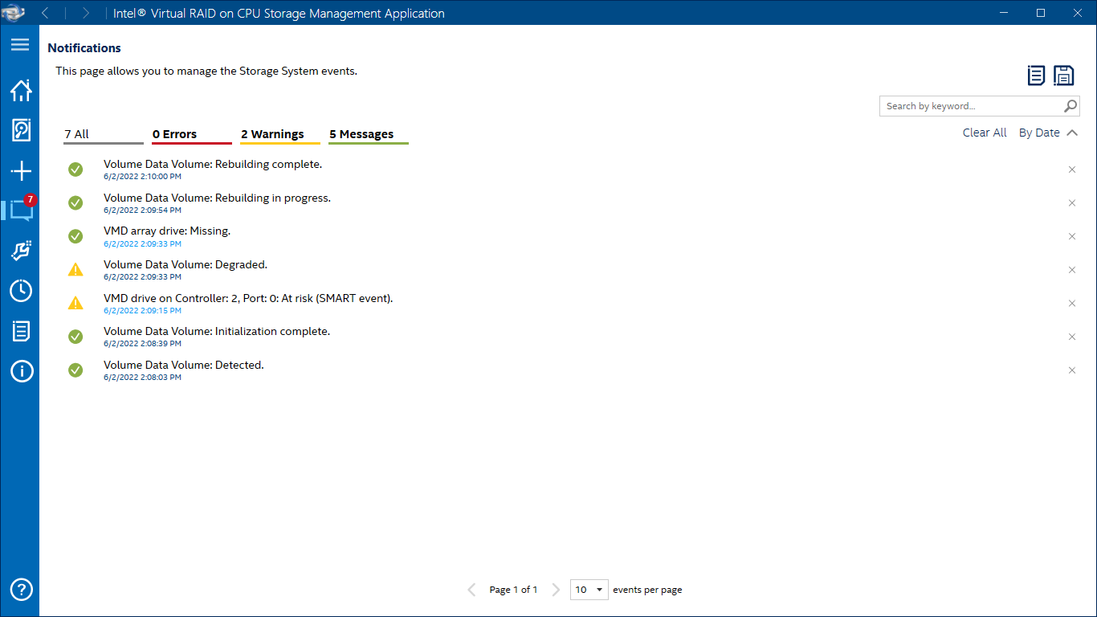This screenshot has width=1097, height=617.
Task: Click the Clear All button
Action: [x=985, y=133]
